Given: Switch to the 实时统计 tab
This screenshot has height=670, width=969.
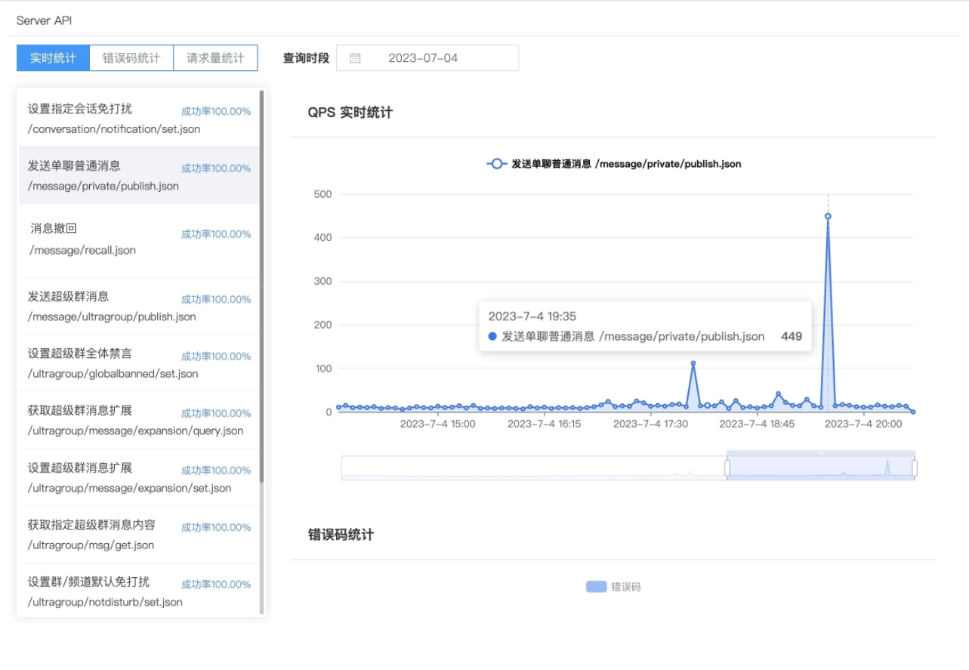Looking at the screenshot, I should point(53,58).
